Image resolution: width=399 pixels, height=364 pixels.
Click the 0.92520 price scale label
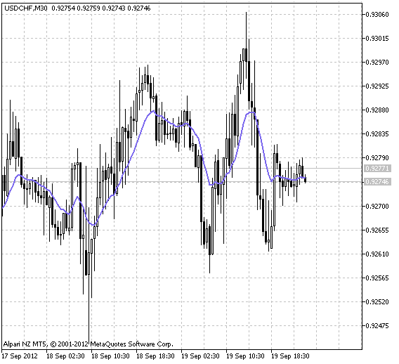pos(377,302)
